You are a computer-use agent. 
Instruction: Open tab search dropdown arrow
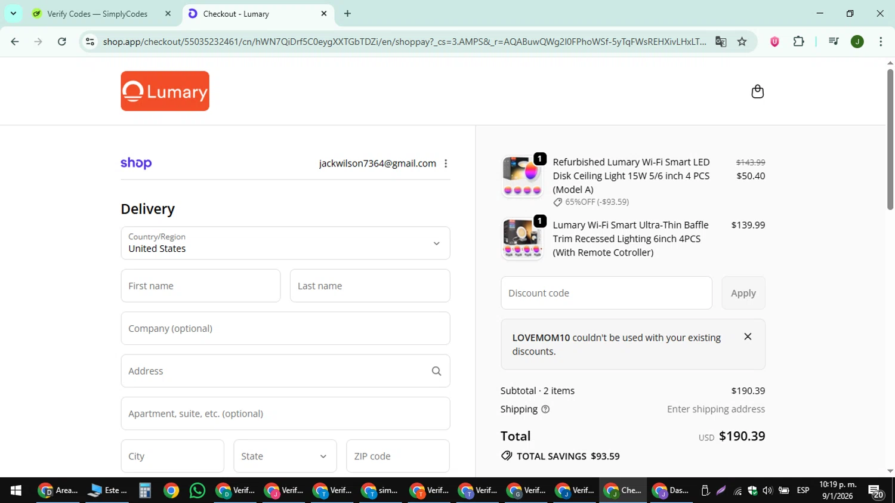(x=13, y=13)
